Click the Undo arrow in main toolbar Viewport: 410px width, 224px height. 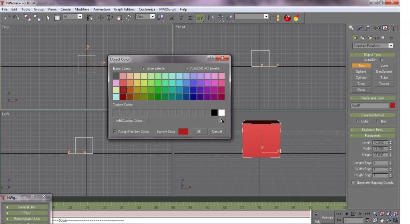[7, 18]
